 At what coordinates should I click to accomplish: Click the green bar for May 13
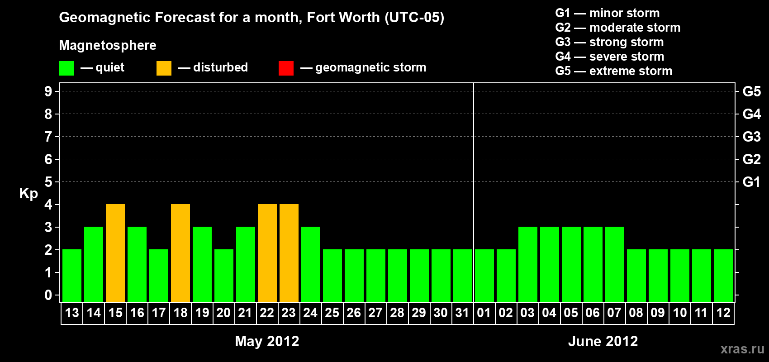pos(72,276)
